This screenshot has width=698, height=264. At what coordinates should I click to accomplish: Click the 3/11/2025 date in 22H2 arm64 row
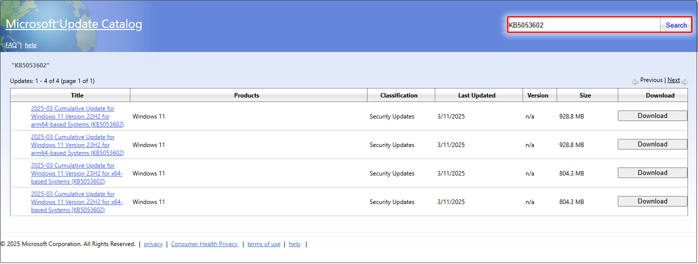[x=451, y=116]
